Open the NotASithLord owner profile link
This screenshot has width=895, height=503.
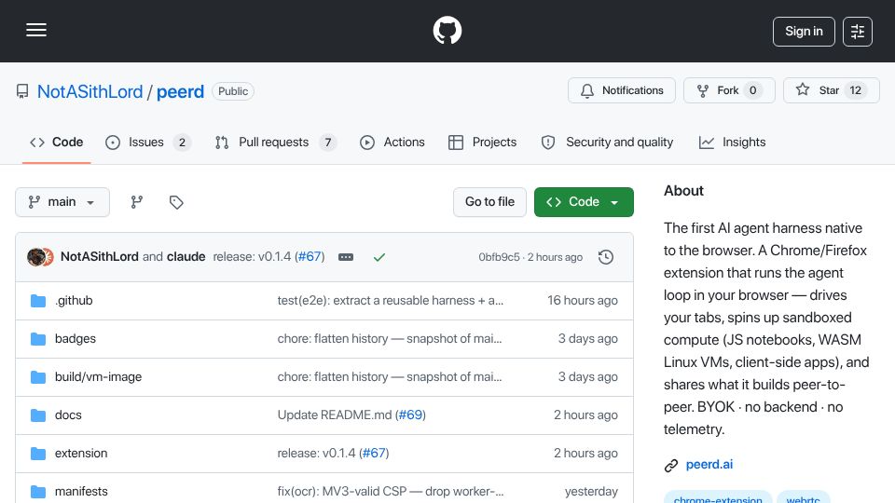[x=89, y=91]
